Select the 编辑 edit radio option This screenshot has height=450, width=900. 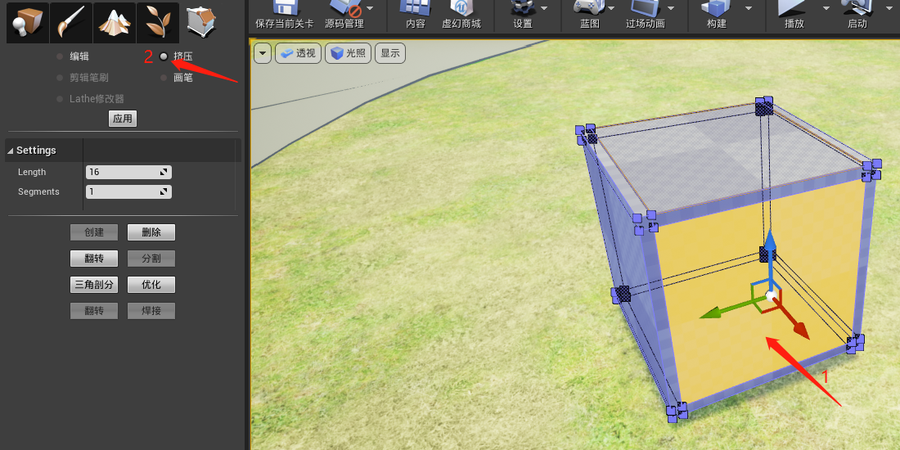(x=60, y=56)
